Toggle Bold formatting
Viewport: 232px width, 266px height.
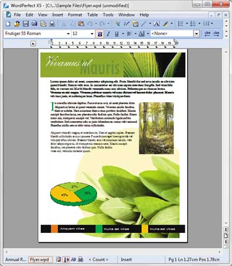(100, 34)
